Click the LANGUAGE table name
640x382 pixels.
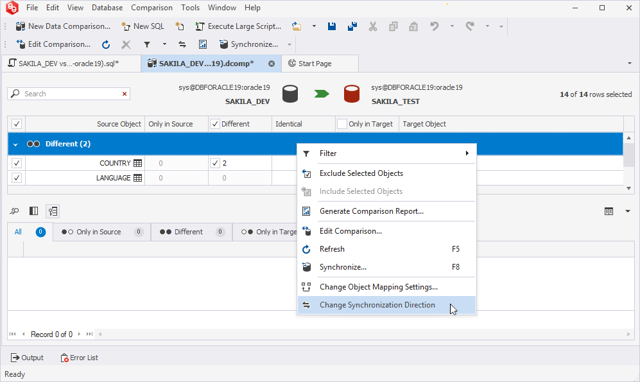pyautogui.click(x=114, y=178)
